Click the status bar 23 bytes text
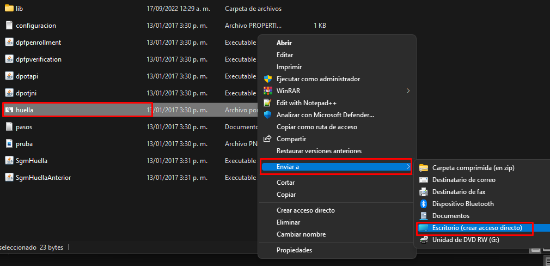 [52, 247]
